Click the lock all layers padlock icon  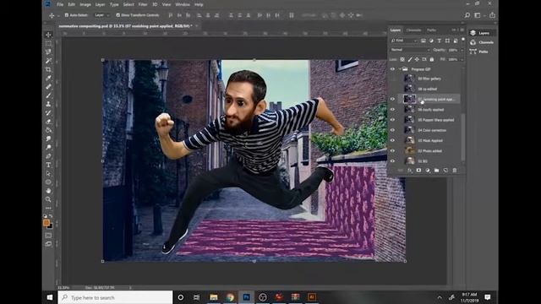(432, 59)
